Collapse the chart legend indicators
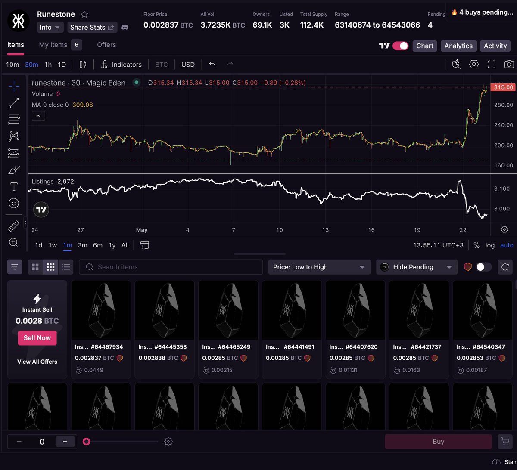Image resolution: width=517 pixels, height=470 pixels. point(38,116)
